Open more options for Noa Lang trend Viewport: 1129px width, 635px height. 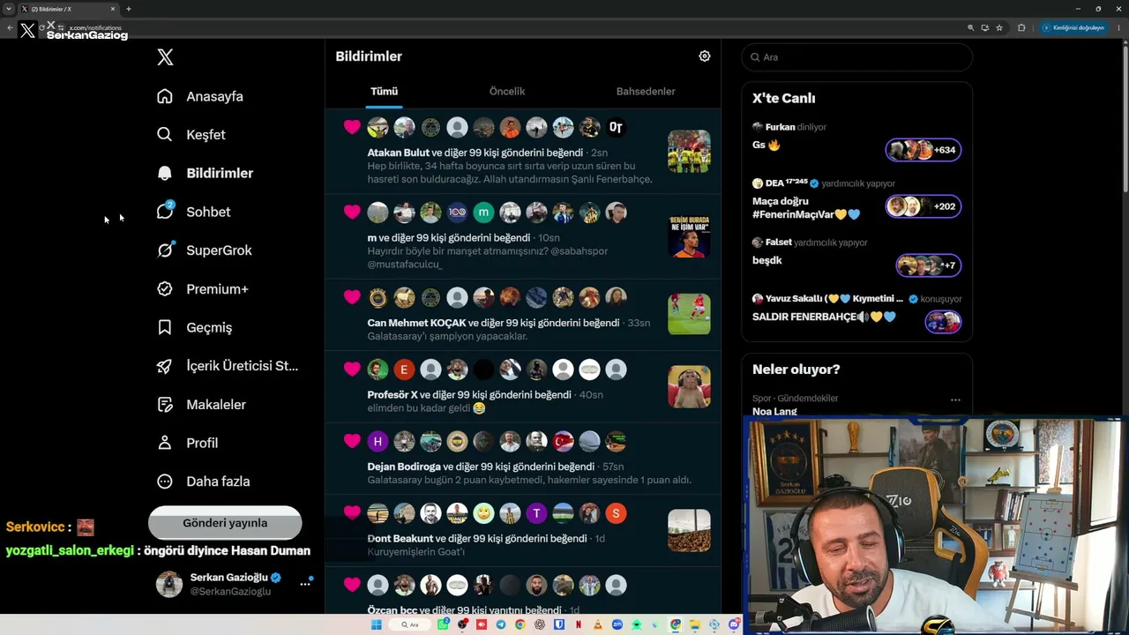coord(955,400)
